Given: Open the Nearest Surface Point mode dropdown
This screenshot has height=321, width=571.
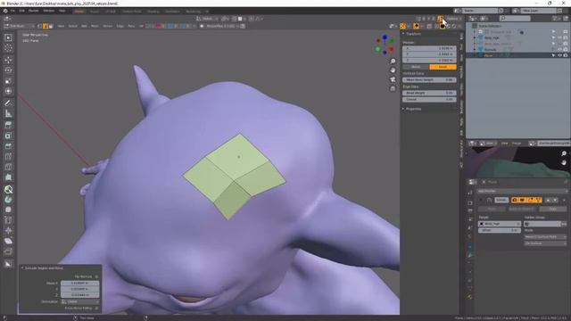Looking at the screenshot, I should [545, 237].
